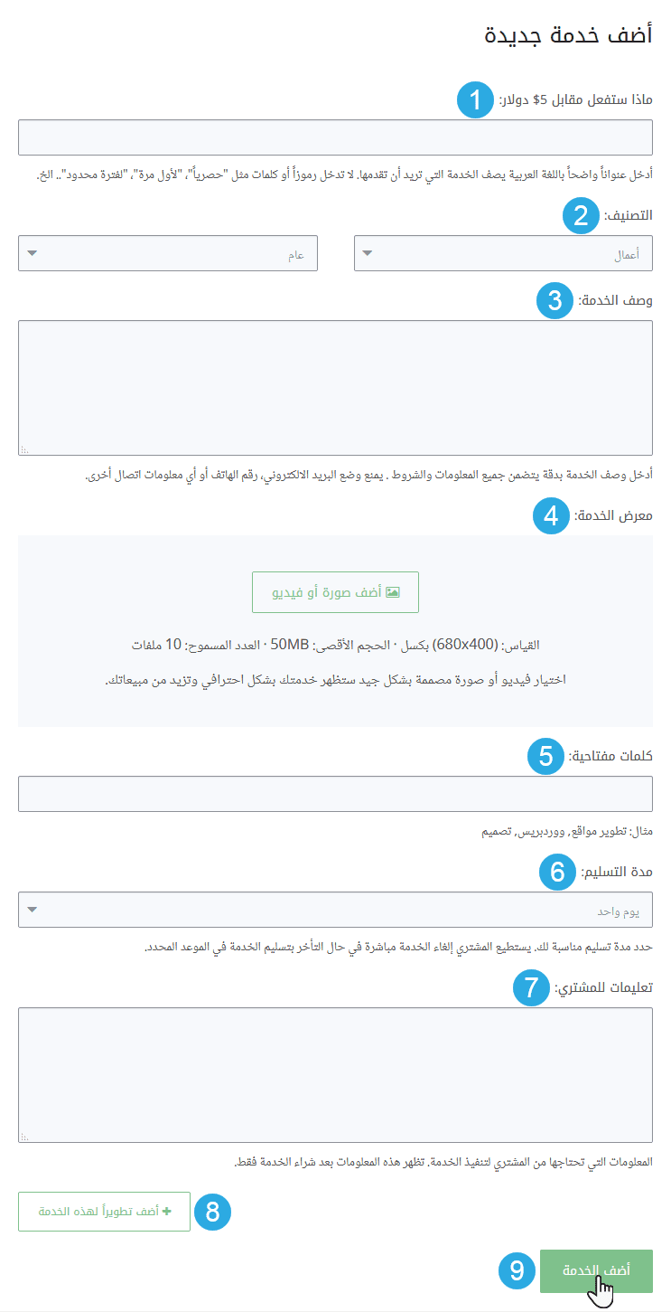The image size is (671, 1312).
Task: Click the numbered badge 8 near add upgrade
Action: pyautogui.click(x=214, y=1212)
